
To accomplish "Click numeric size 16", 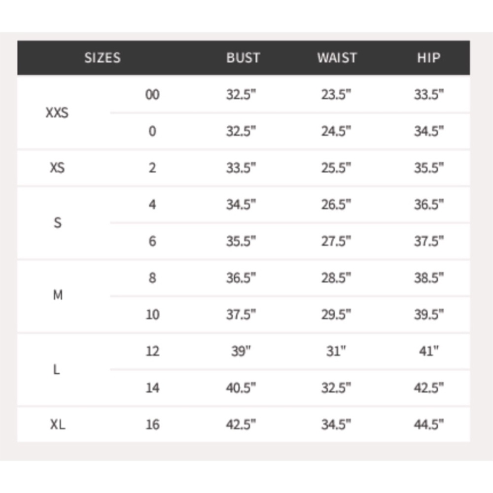I will pyautogui.click(x=152, y=424).
